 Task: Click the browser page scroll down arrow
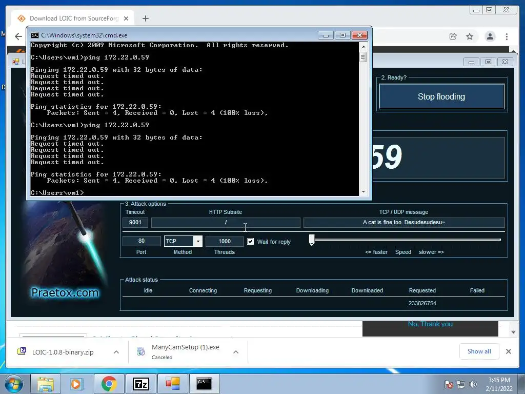pyautogui.click(x=513, y=332)
